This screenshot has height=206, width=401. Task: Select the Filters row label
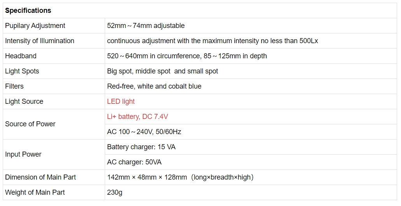pos(14,86)
